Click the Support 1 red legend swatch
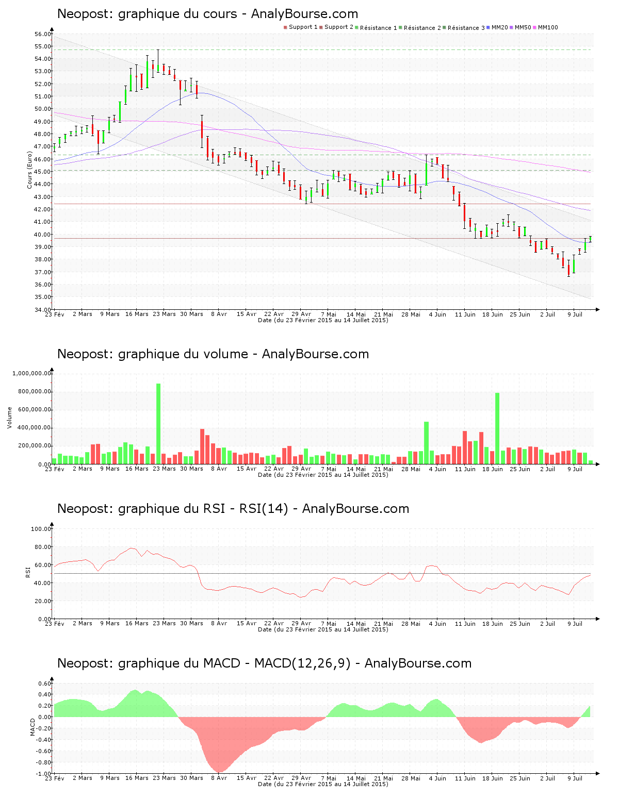Viewport: 619px width, 799px height. pyautogui.click(x=285, y=27)
